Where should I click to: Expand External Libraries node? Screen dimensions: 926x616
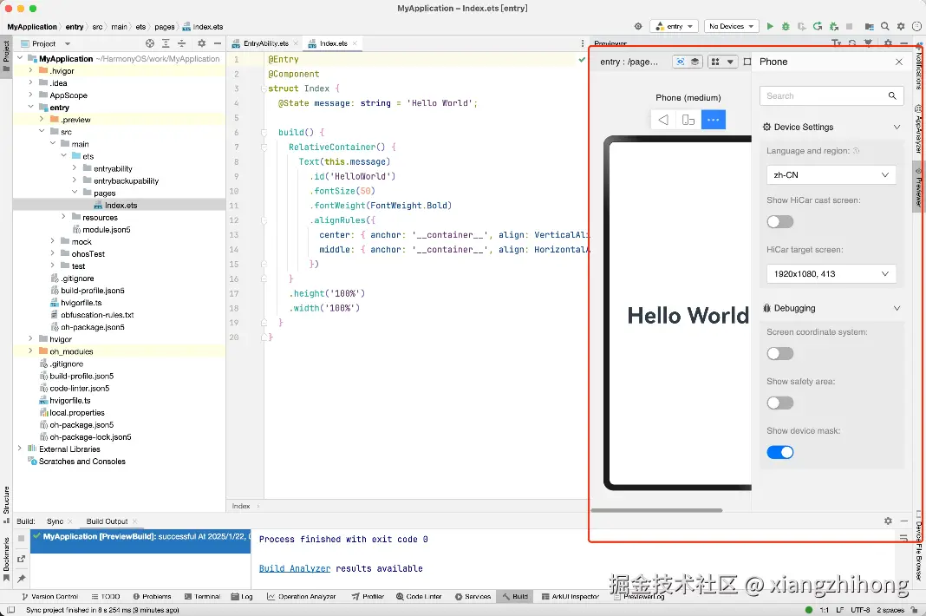coord(19,449)
